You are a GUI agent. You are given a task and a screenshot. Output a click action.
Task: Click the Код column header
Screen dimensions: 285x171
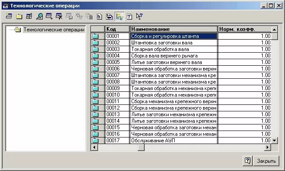tap(117, 29)
